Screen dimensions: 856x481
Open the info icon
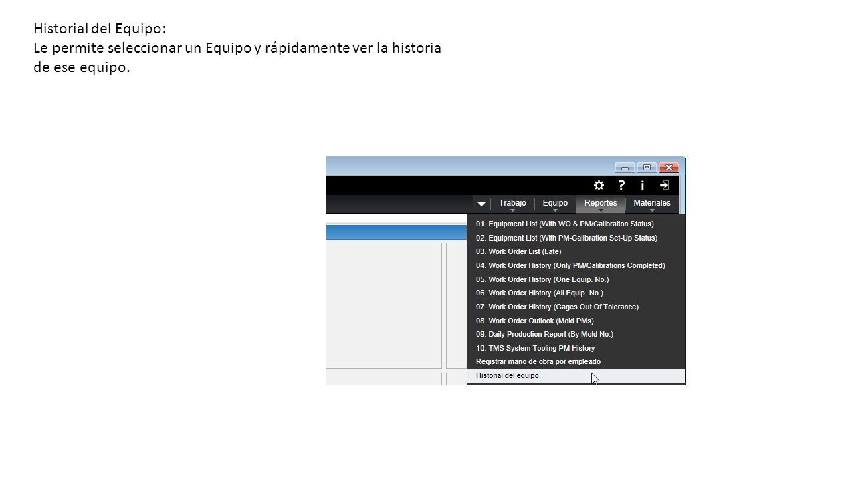point(643,185)
